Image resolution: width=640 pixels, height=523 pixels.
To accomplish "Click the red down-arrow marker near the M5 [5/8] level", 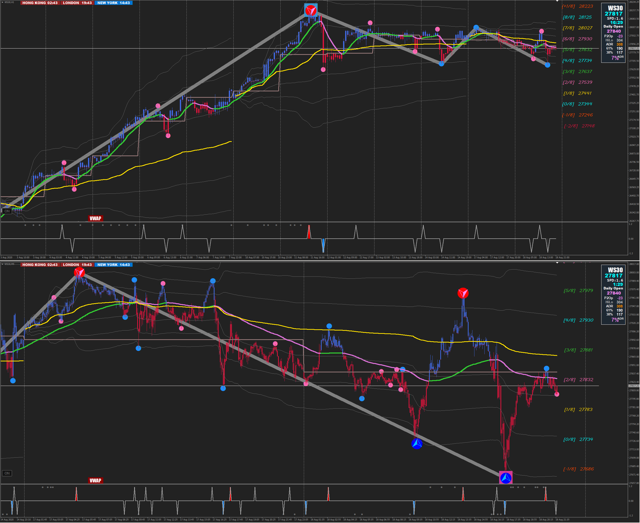I will tap(463, 293).
